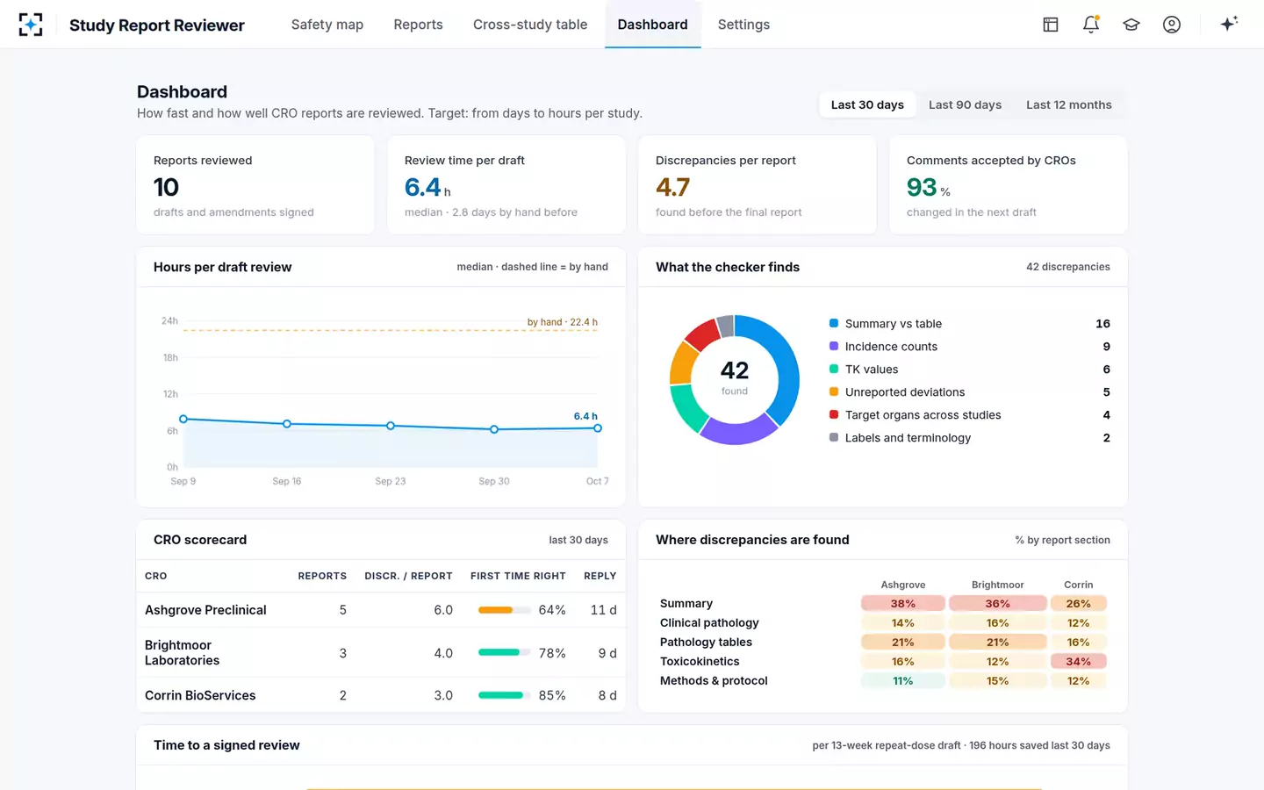Image resolution: width=1264 pixels, height=790 pixels.
Task: Open the Safety map tab
Action: (327, 25)
